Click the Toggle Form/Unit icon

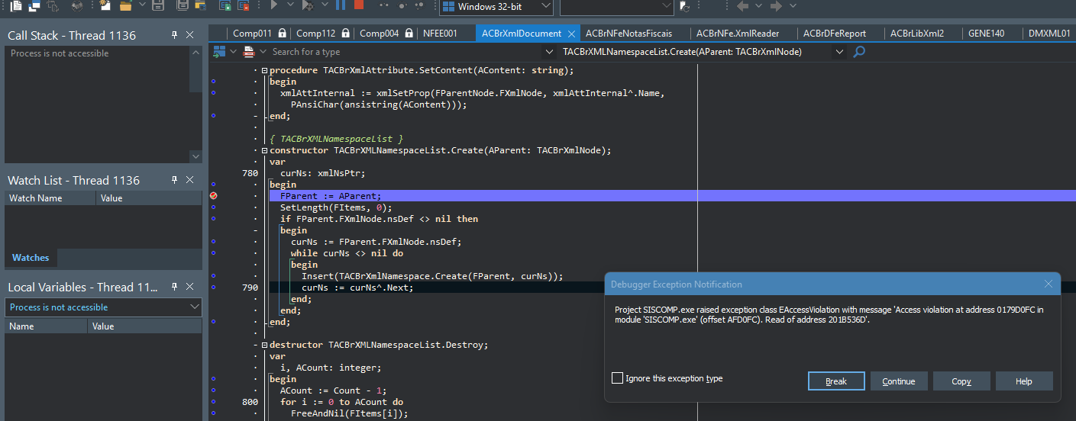coord(52,6)
